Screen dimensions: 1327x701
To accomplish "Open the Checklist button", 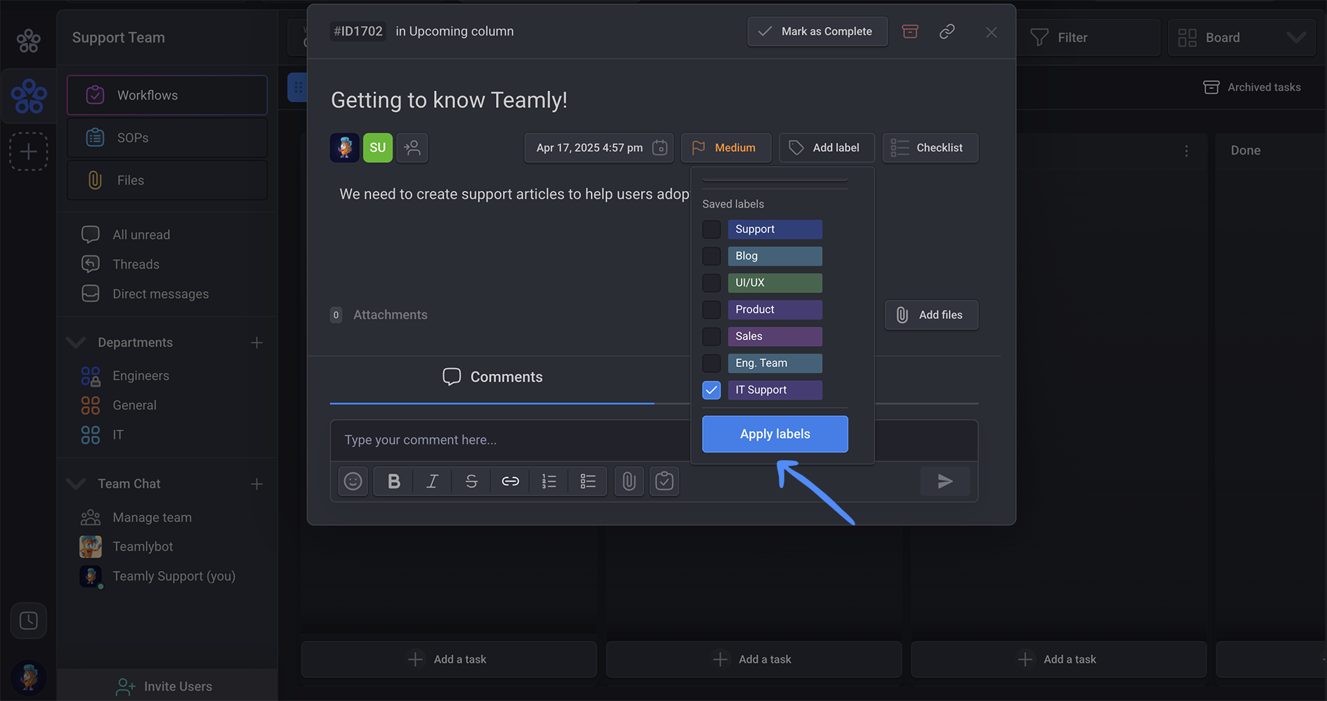I will point(930,148).
